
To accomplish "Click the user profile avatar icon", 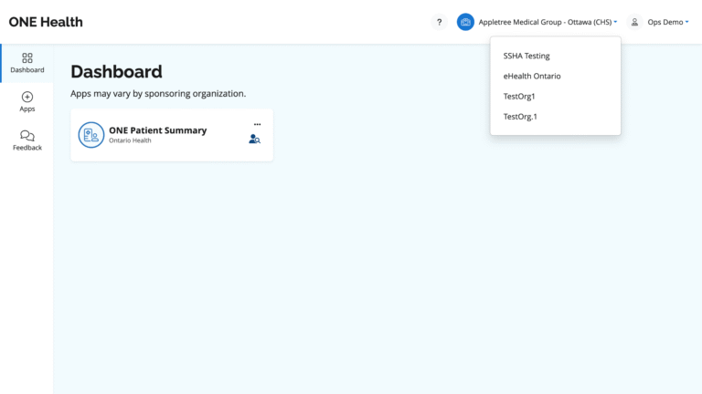I will [x=634, y=22].
